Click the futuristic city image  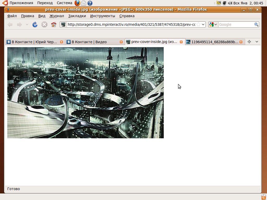[x=86, y=92]
